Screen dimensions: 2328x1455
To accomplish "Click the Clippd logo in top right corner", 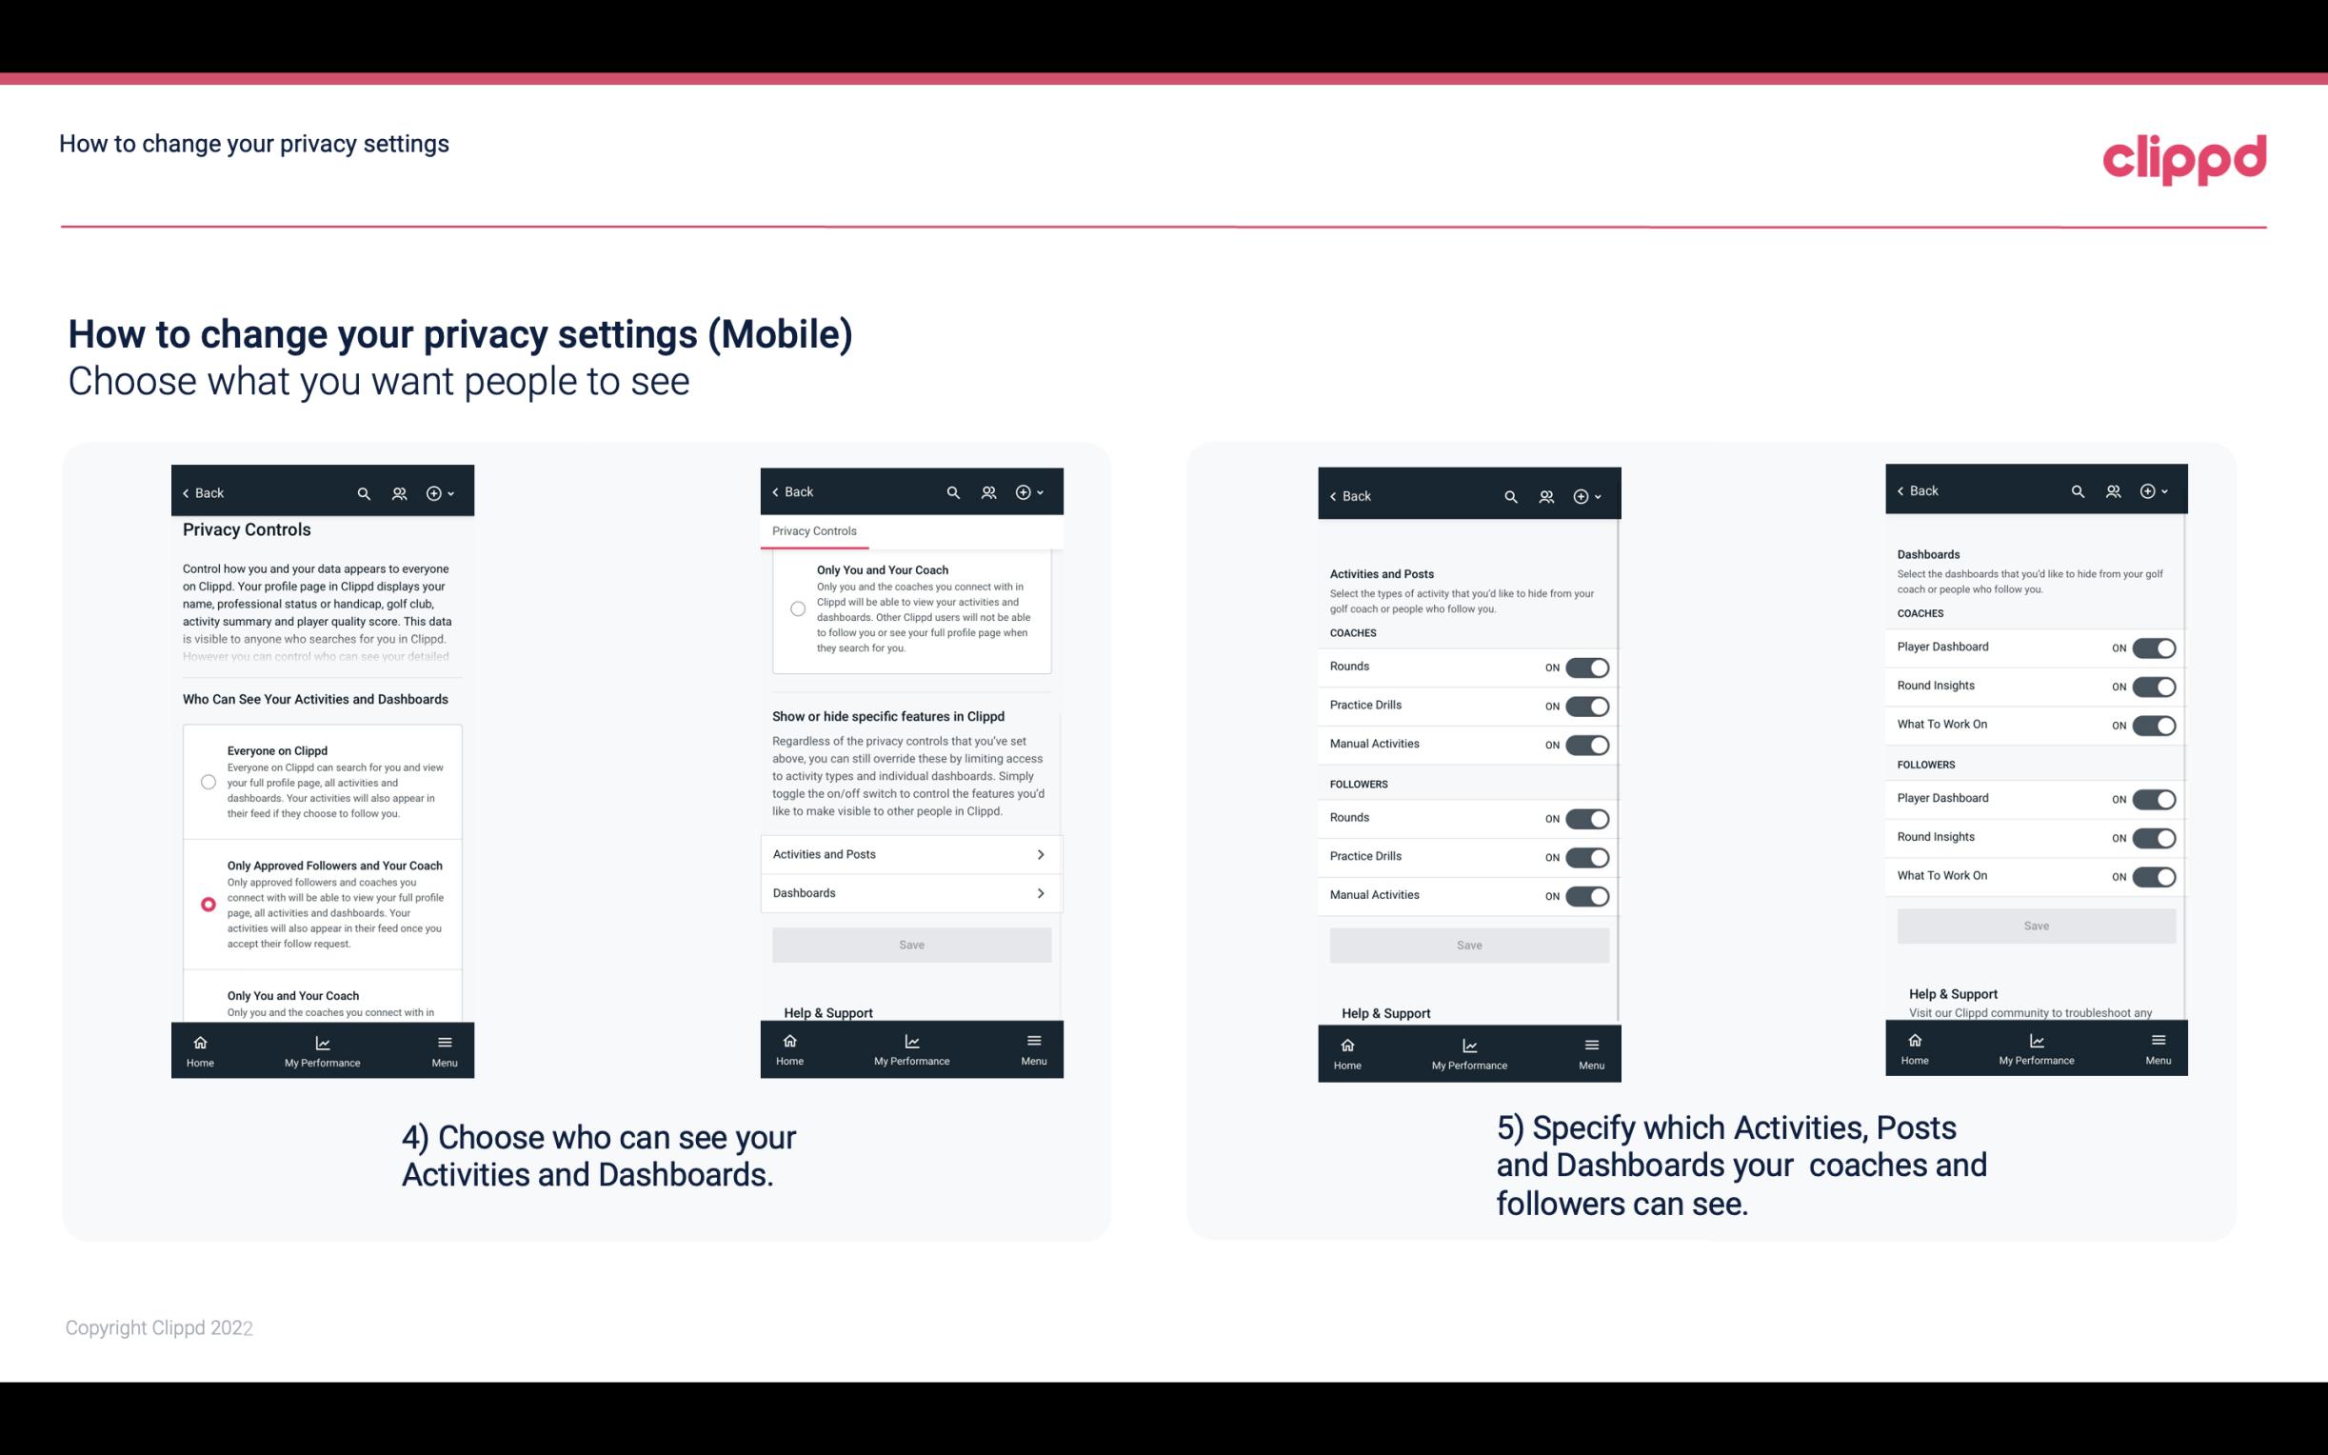I will coord(2184,156).
